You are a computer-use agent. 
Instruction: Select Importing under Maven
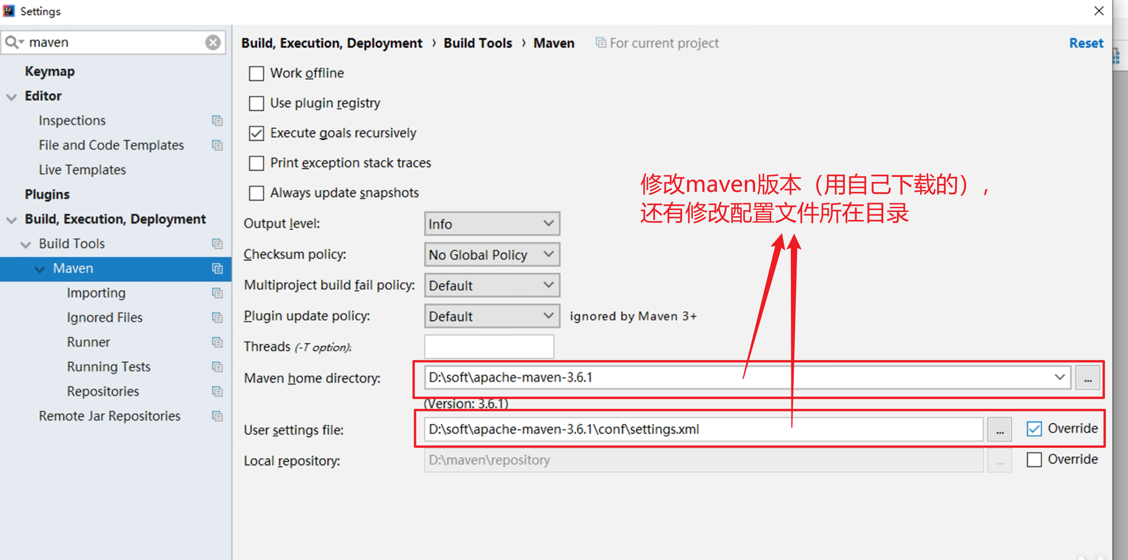[96, 293]
